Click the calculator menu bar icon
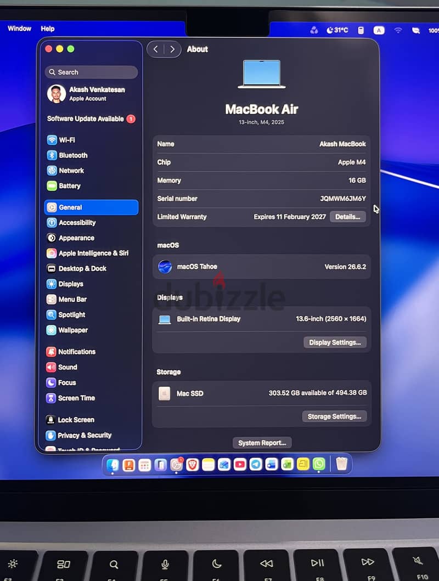 coord(361,30)
